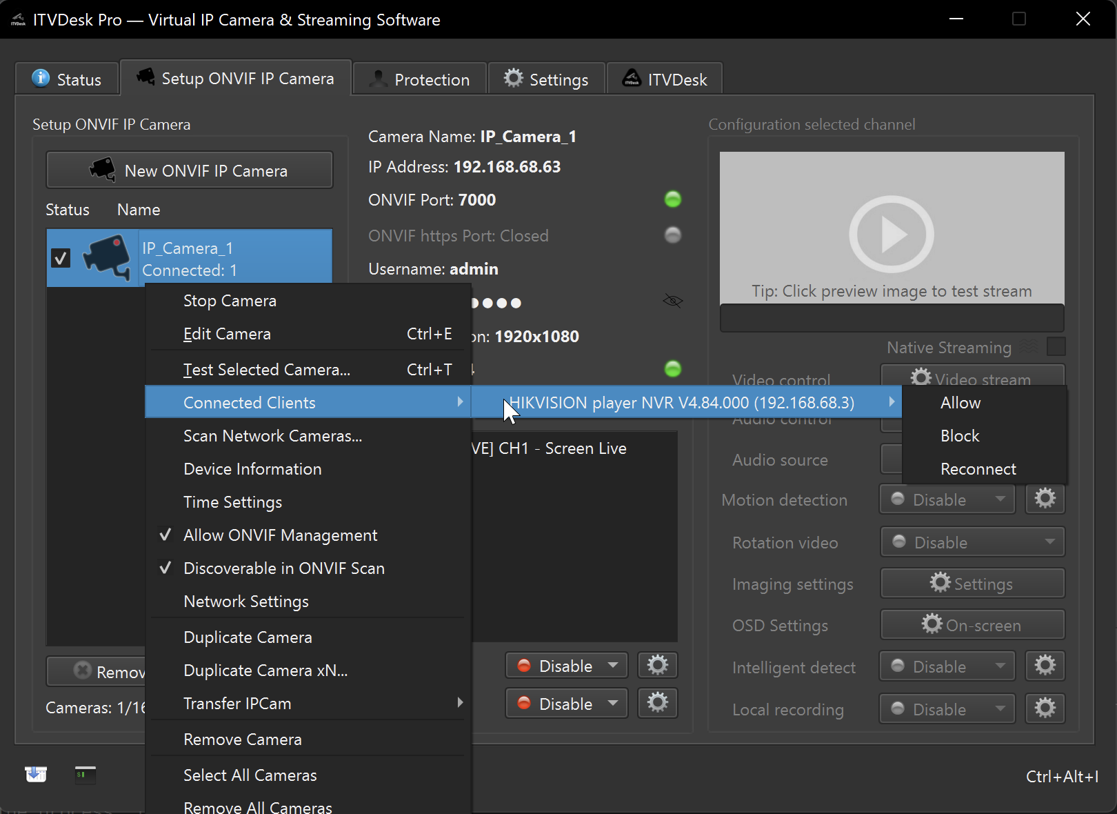Image resolution: width=1117 pixels, height=814 pixels.
Task: Uncheck the IP_Camera_1 enabled checkbox
Action: [61, 258]
